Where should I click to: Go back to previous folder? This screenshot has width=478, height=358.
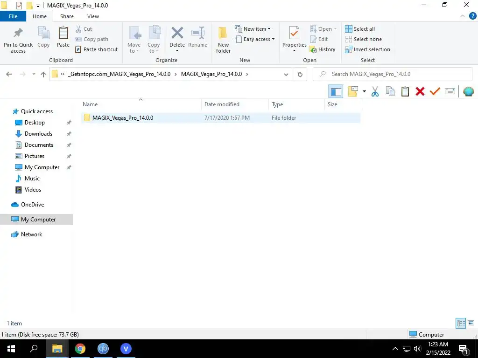[x=9, y=74]
